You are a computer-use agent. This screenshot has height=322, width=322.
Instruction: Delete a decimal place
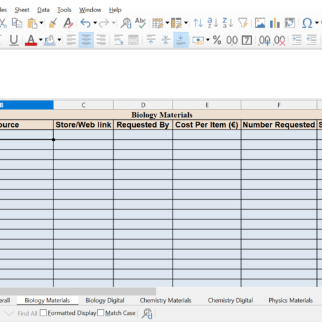(279, 40)
